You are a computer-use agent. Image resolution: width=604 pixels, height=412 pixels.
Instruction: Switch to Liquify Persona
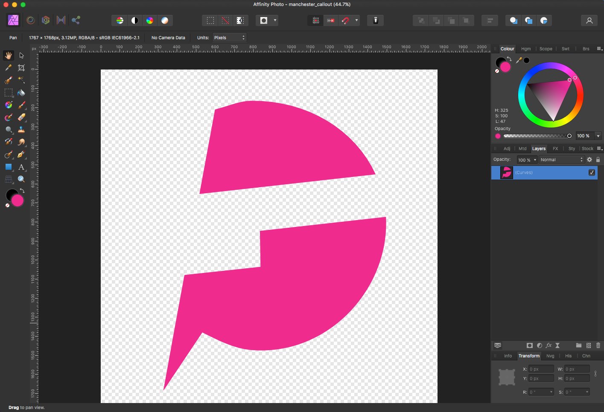30,20
